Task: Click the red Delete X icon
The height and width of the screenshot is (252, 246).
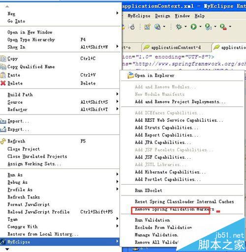Action: [x=3, y=83]
